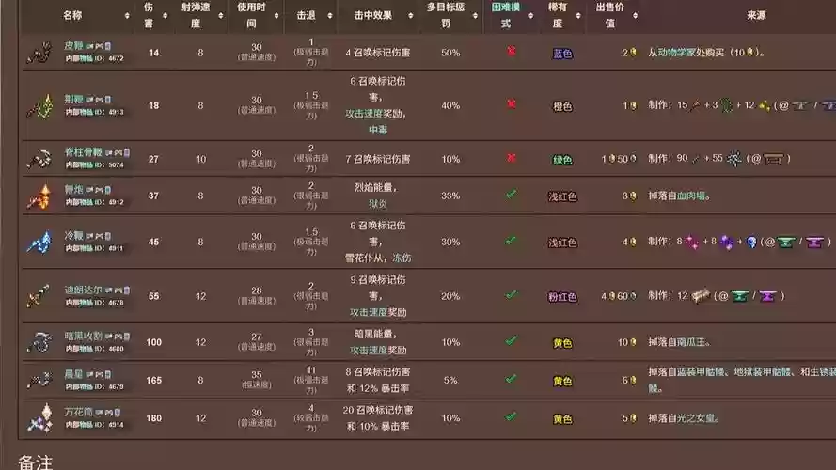836x470 pixels.
Task: Sort table by 击中效果 column arrow
Action: [x=410, y=16]
